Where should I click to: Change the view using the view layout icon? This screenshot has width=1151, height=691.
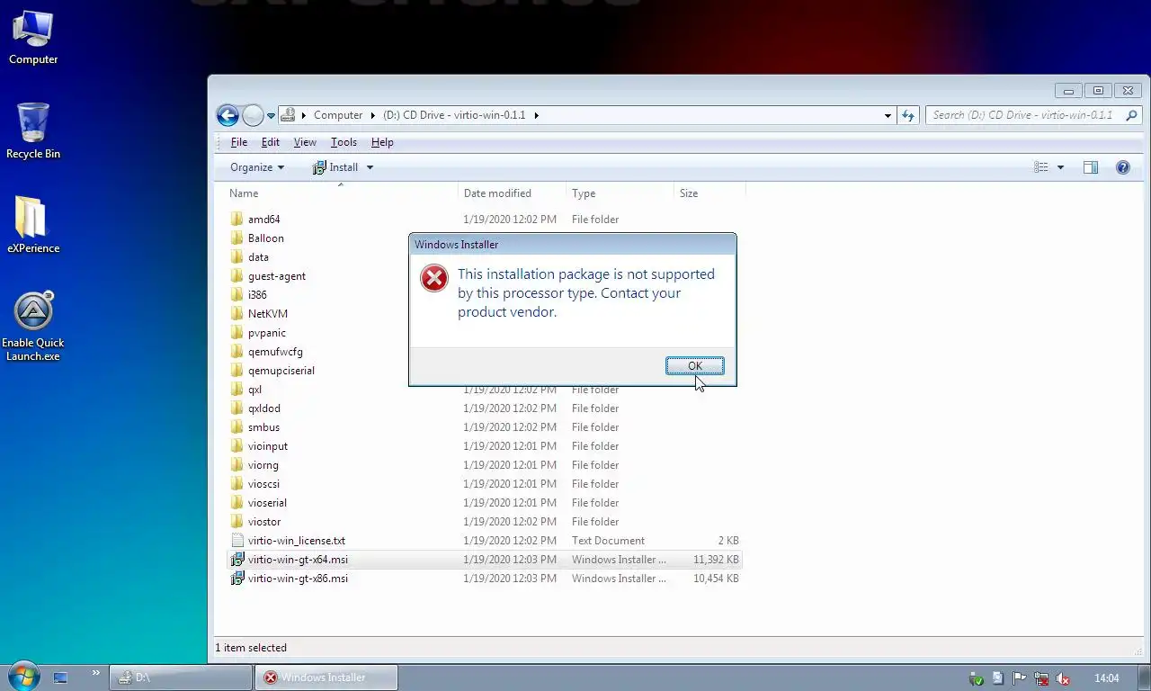pos(1041,167)
